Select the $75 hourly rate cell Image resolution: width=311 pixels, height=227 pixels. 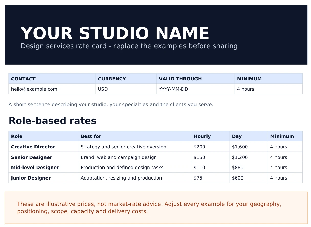(x=210, y=178)
